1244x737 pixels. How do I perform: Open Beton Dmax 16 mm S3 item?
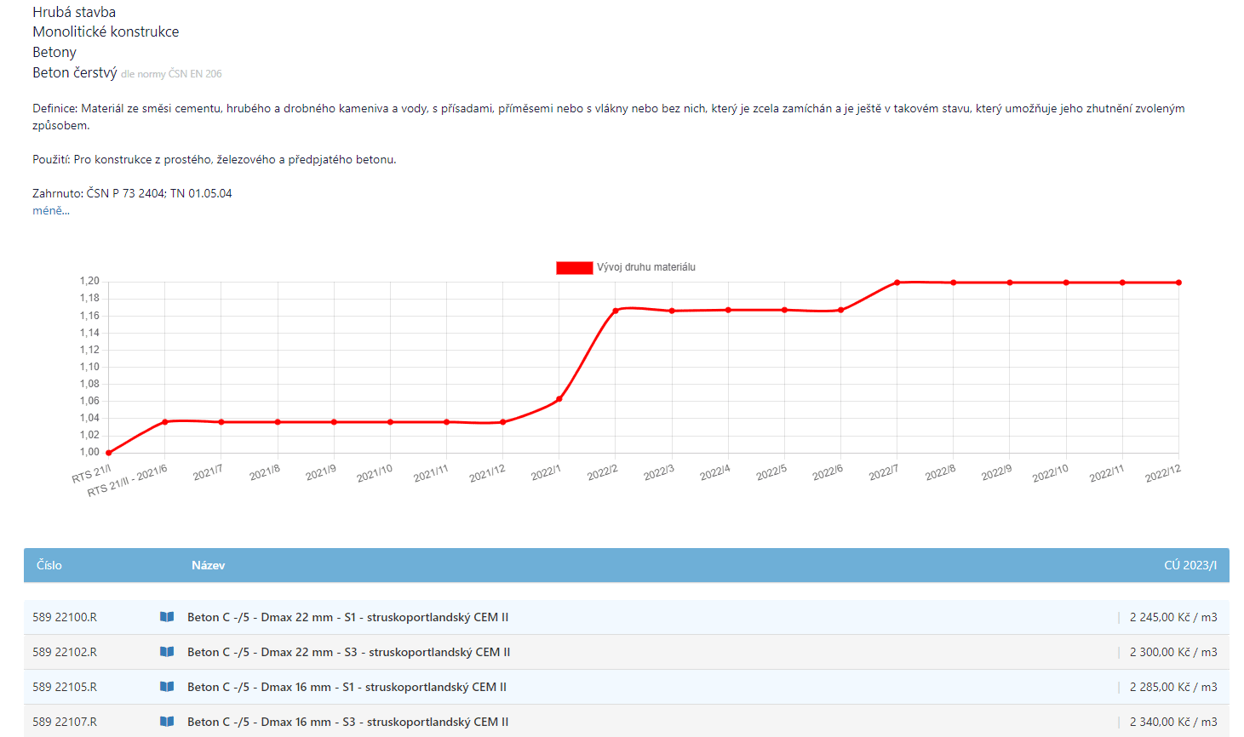[x=347, y=722]
